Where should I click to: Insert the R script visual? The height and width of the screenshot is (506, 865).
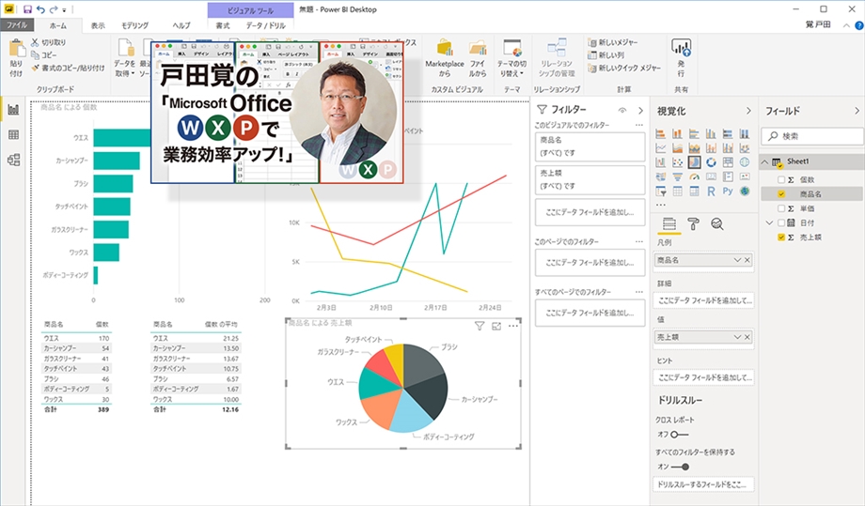coord(711,192)
